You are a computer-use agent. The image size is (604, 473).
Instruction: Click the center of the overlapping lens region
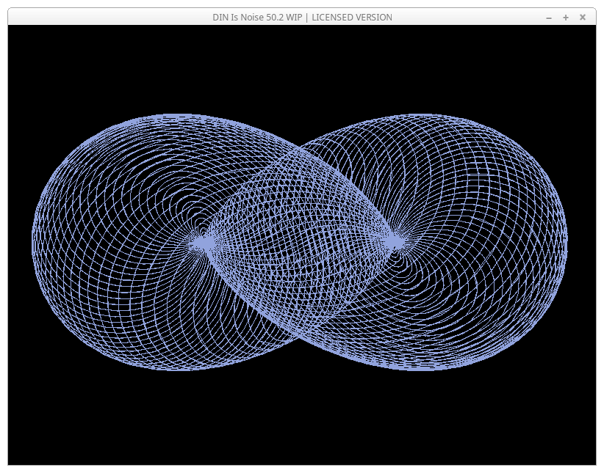tap(298, 241)
